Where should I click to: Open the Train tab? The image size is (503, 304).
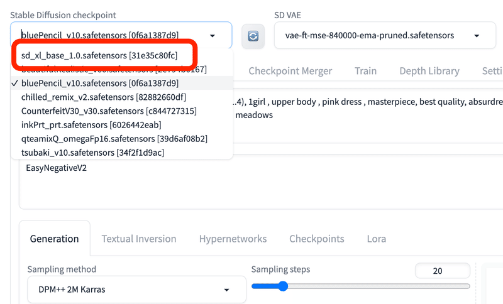tap(365, 71)
